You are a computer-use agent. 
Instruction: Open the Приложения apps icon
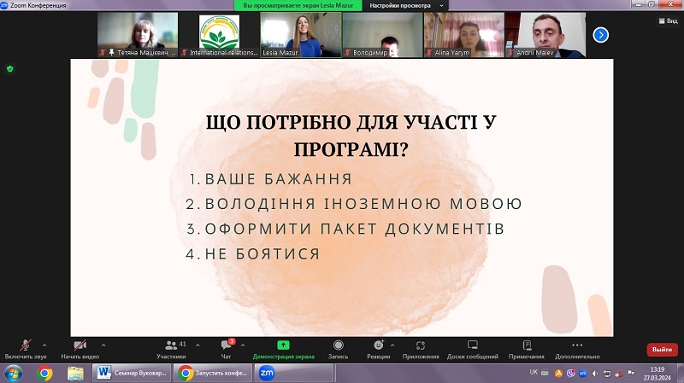420,345
